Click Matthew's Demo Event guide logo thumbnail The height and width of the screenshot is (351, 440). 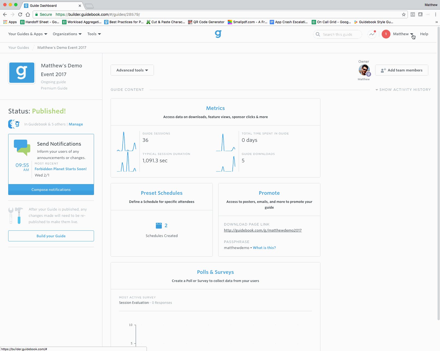(x=22, y=73)
